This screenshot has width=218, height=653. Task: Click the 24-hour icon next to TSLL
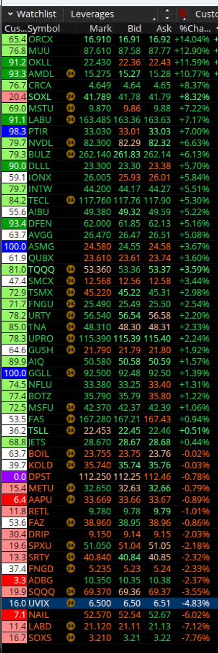(71, 431)
